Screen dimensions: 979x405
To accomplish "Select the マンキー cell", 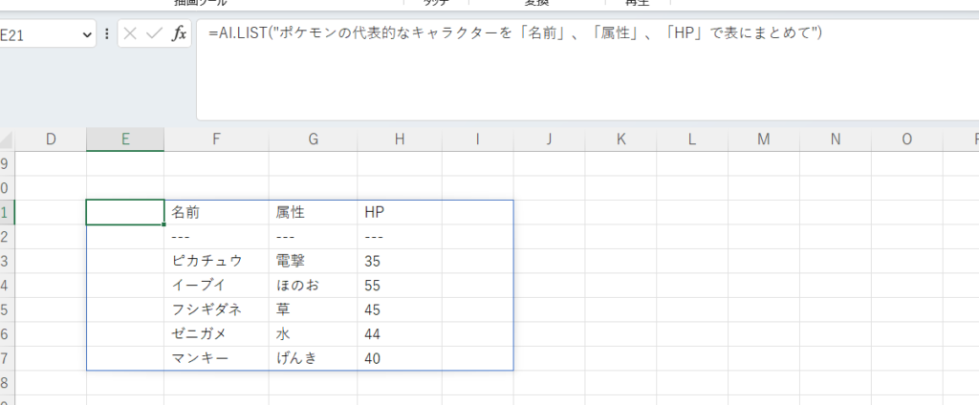I will [x=216, y=358].
